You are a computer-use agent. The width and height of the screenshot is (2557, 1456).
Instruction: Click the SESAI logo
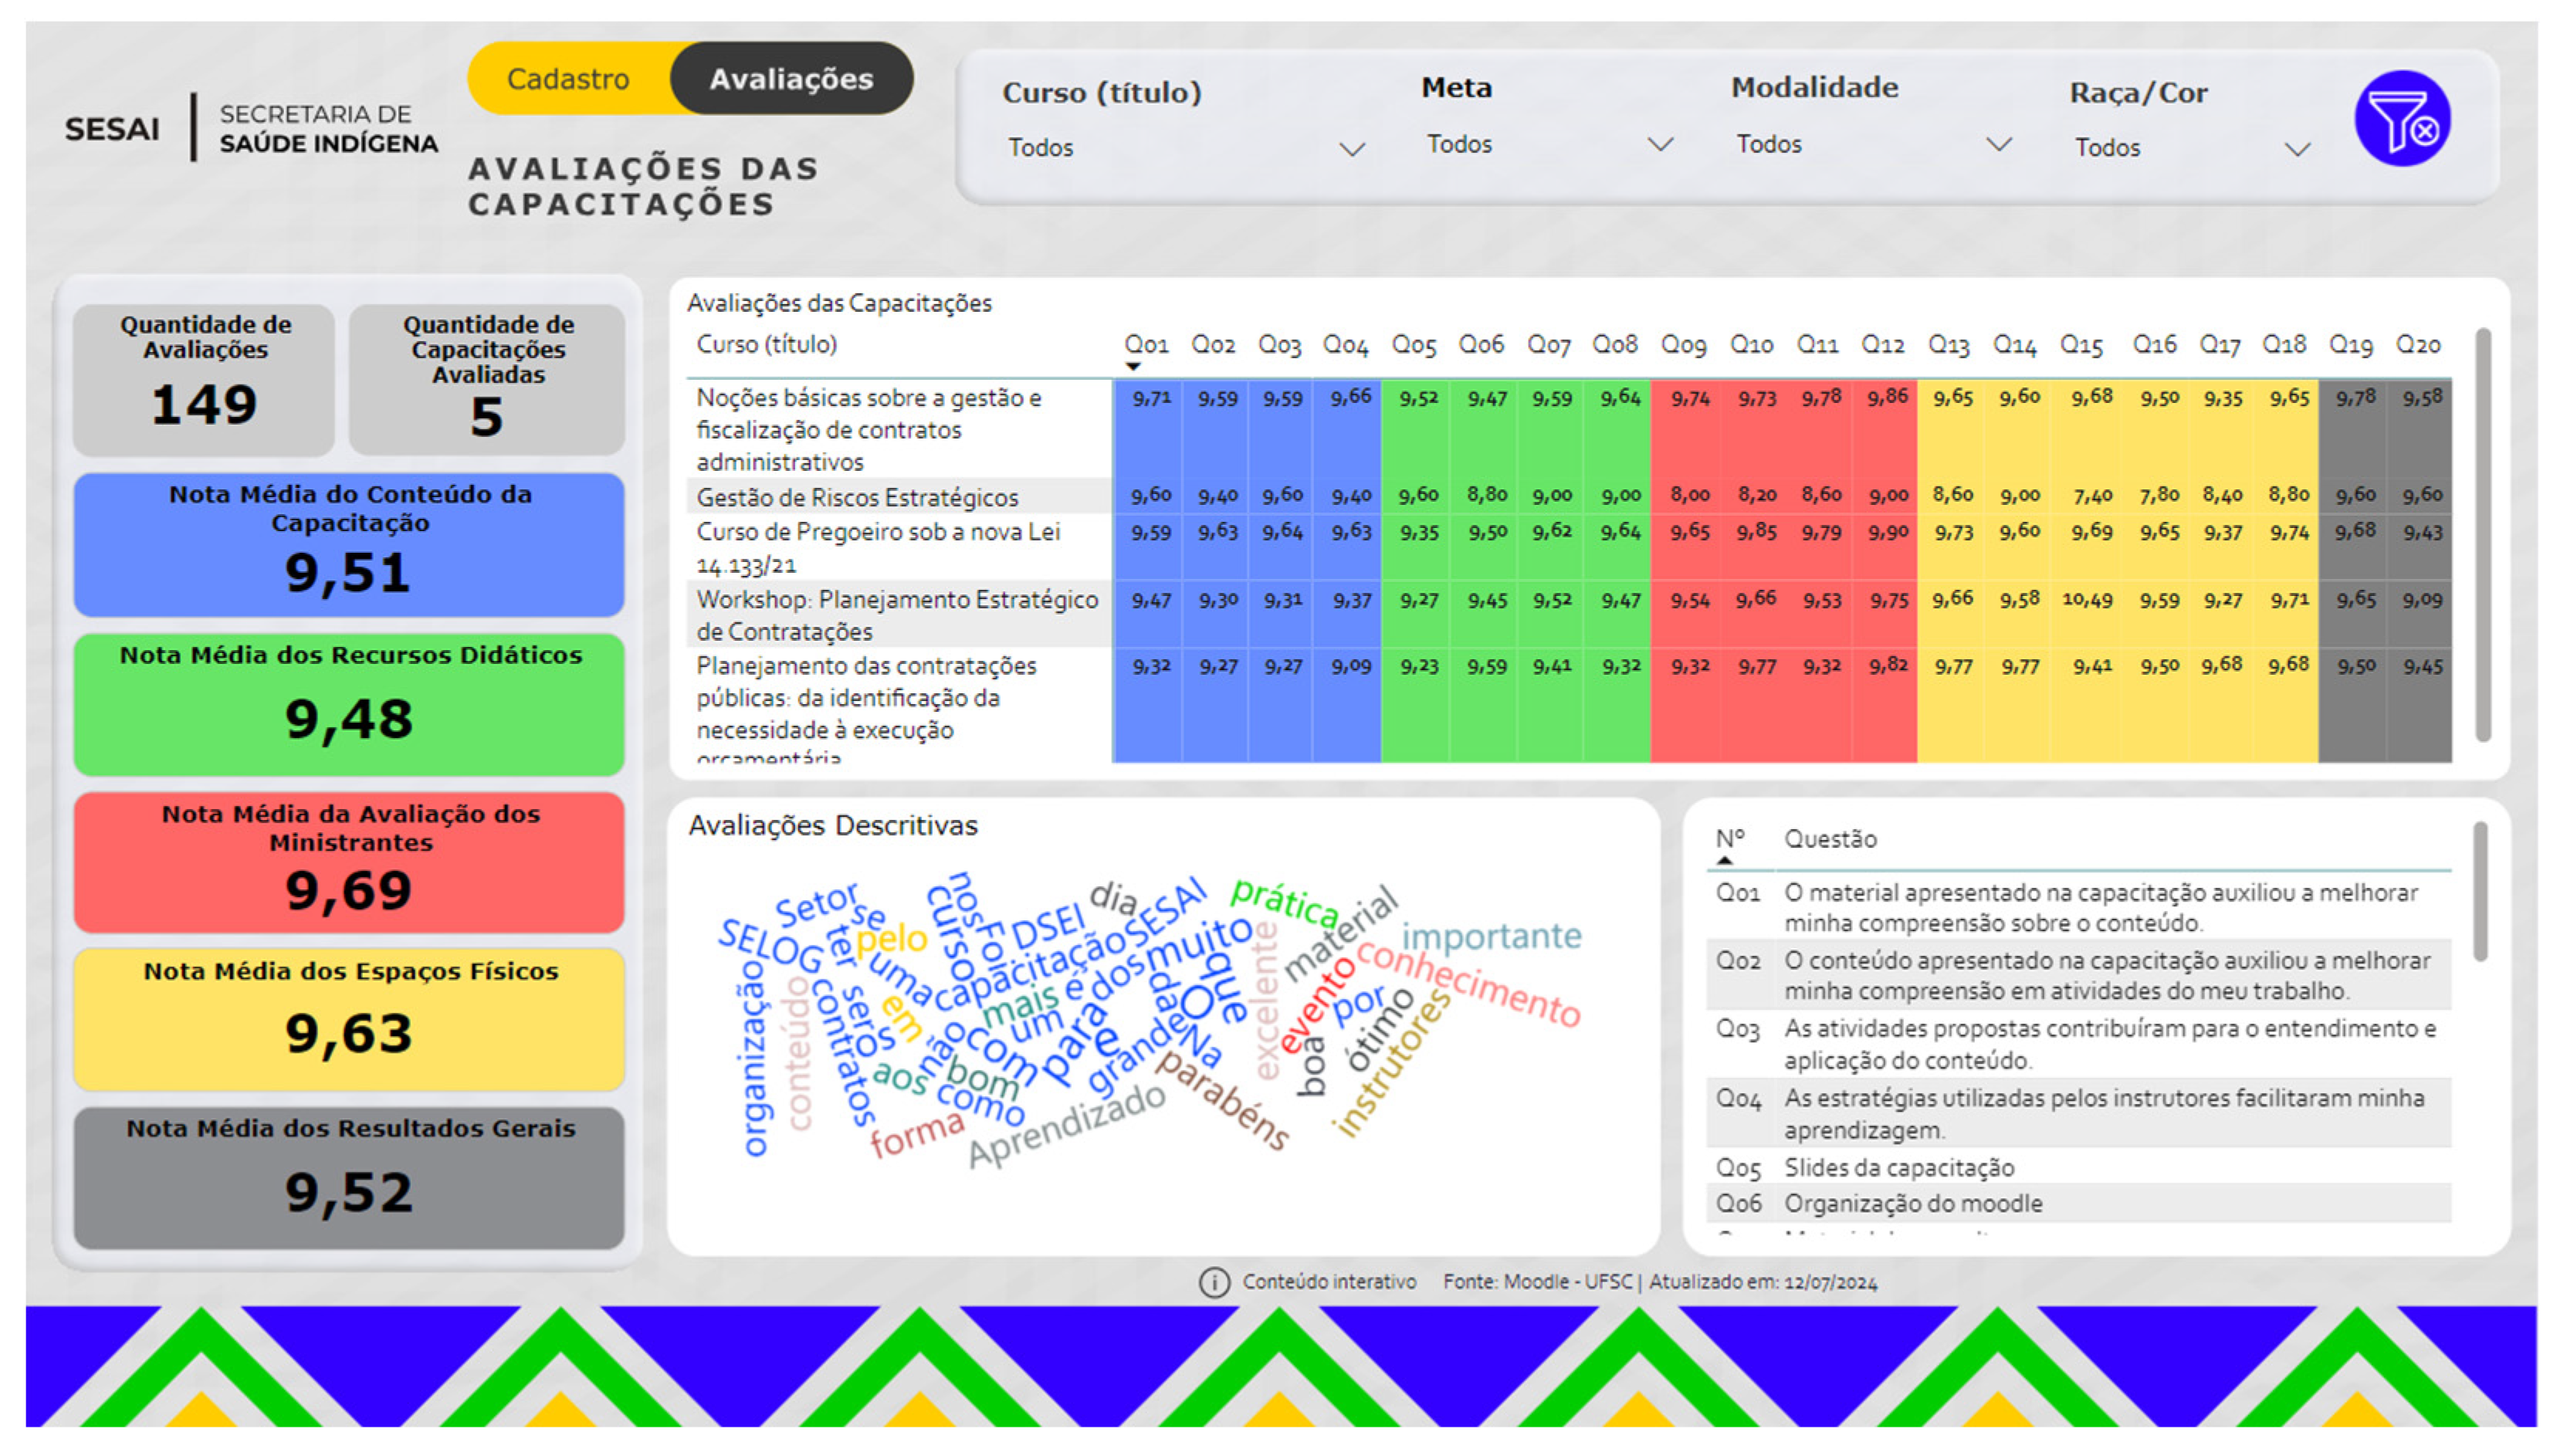pos(112,129)
